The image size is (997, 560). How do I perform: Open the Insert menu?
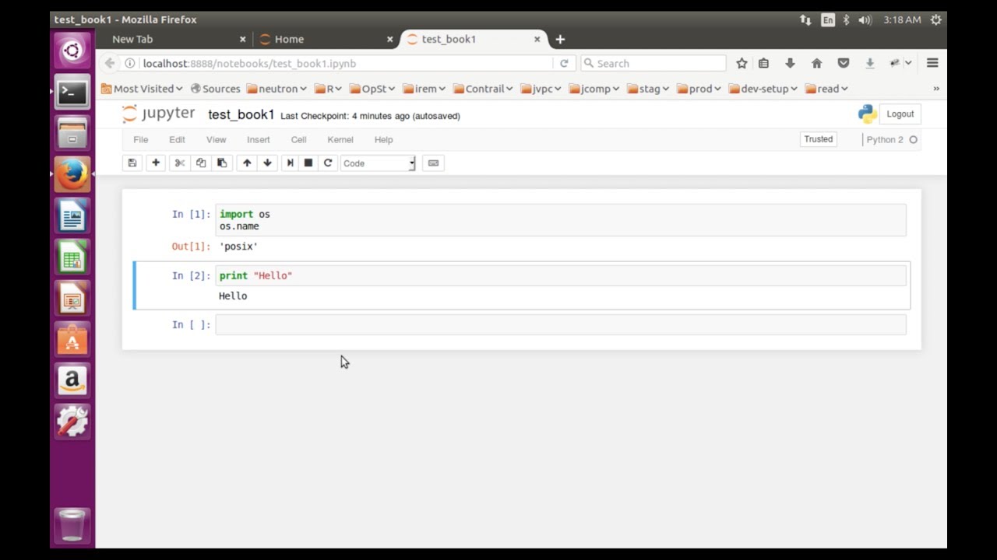click(x=259, y=140)
